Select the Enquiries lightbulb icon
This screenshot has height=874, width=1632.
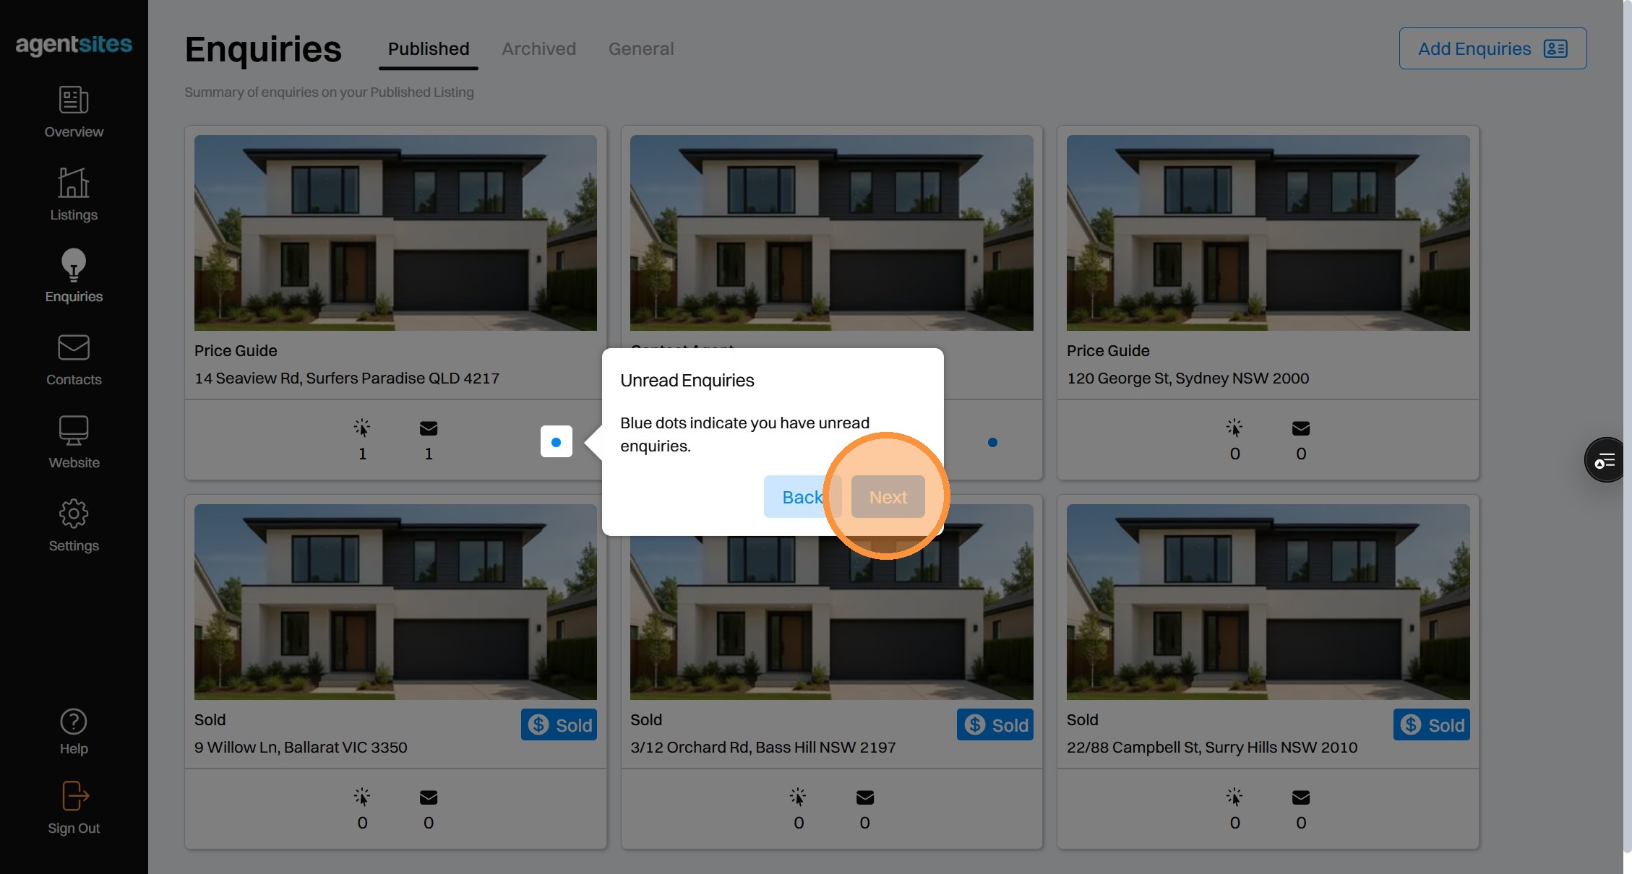[74, 265]
